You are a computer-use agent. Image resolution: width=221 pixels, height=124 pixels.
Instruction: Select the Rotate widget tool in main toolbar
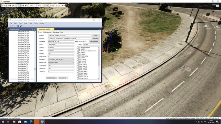click(x=23, y=6)
